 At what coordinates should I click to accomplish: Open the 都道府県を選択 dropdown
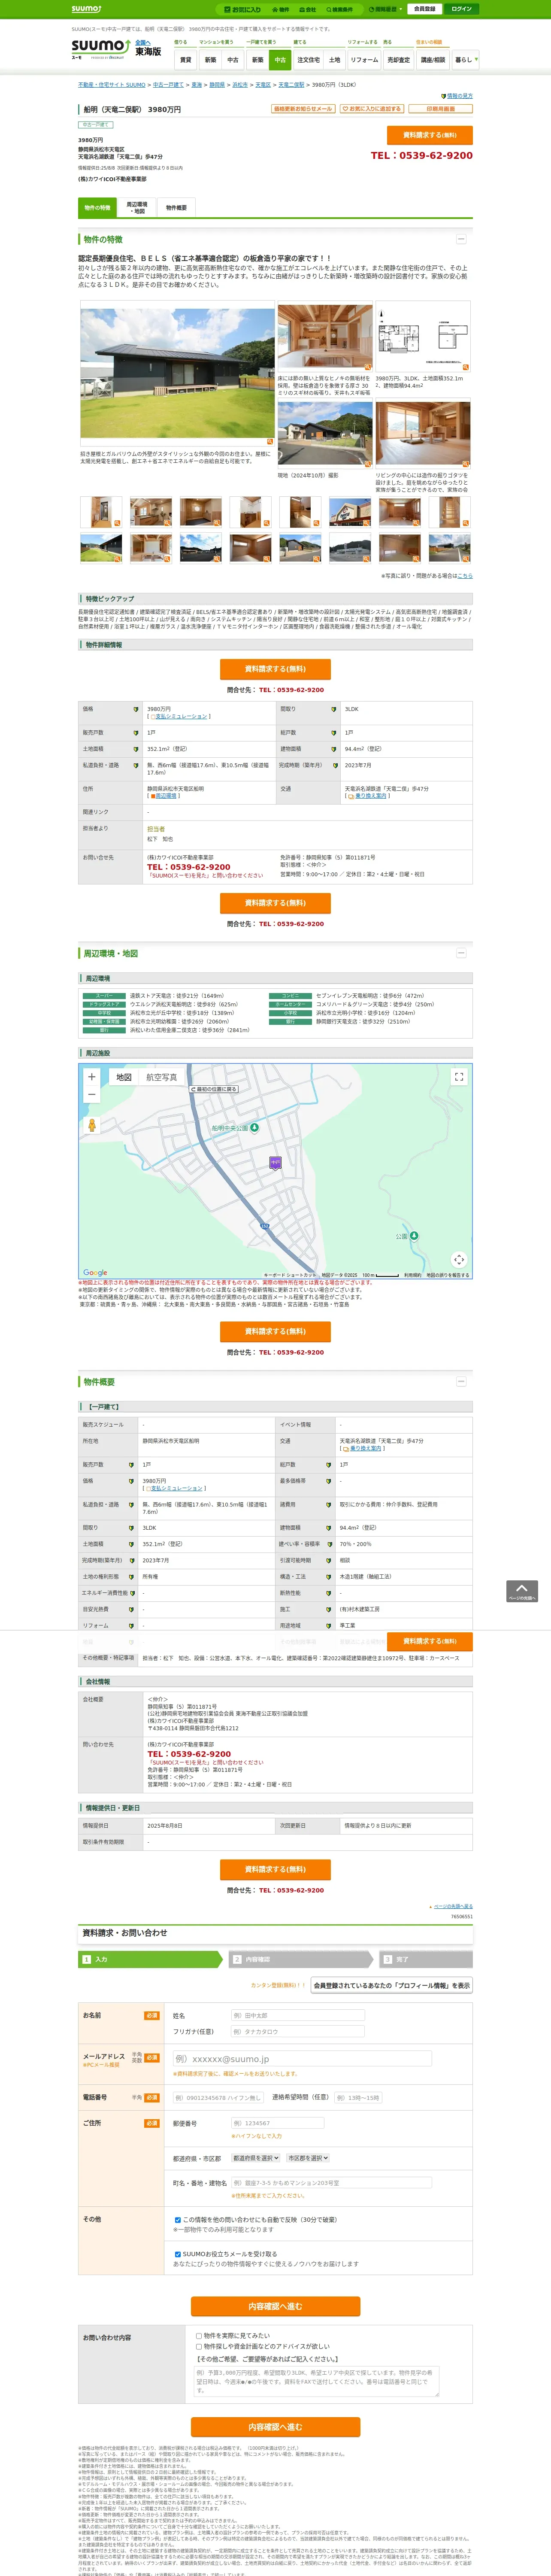(256, 2158)
